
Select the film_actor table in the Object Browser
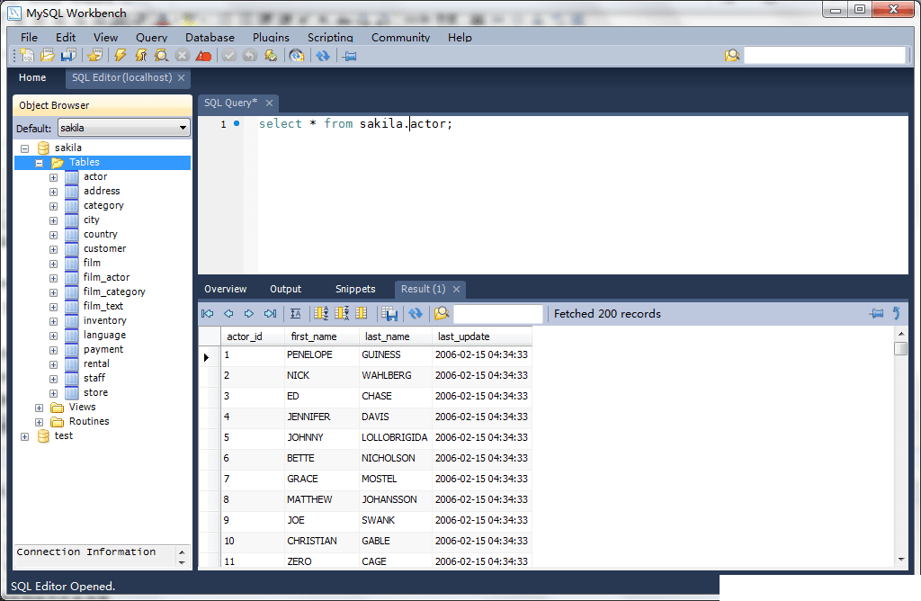[106, 277]
